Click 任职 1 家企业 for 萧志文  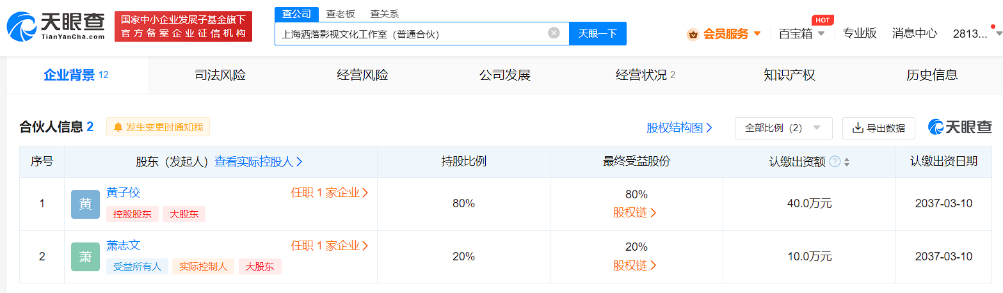(x=330, y=245)
